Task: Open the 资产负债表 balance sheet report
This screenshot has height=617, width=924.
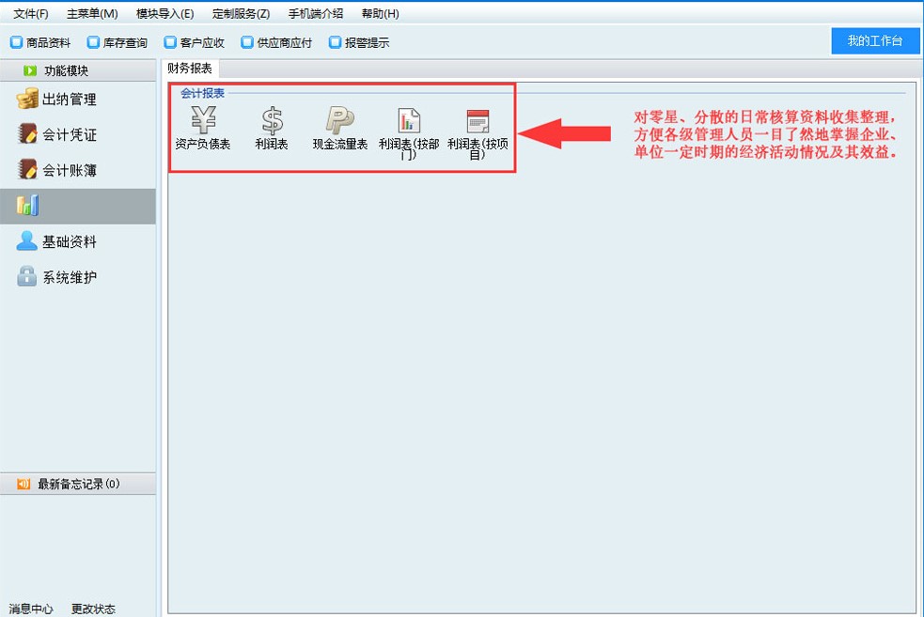Action: click(203, 128)
